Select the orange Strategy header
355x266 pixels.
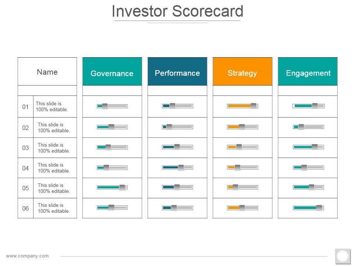point(242,73)
